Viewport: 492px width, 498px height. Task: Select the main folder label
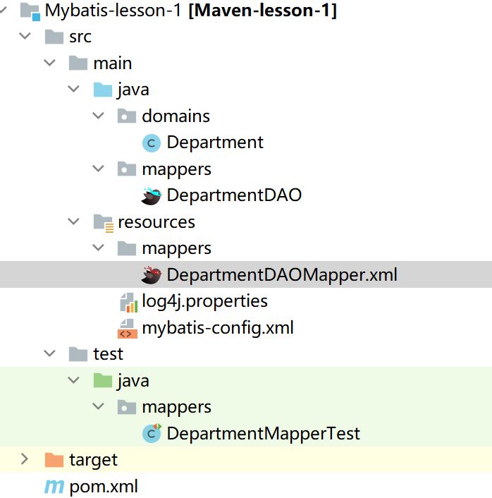(x=113, y=63)
